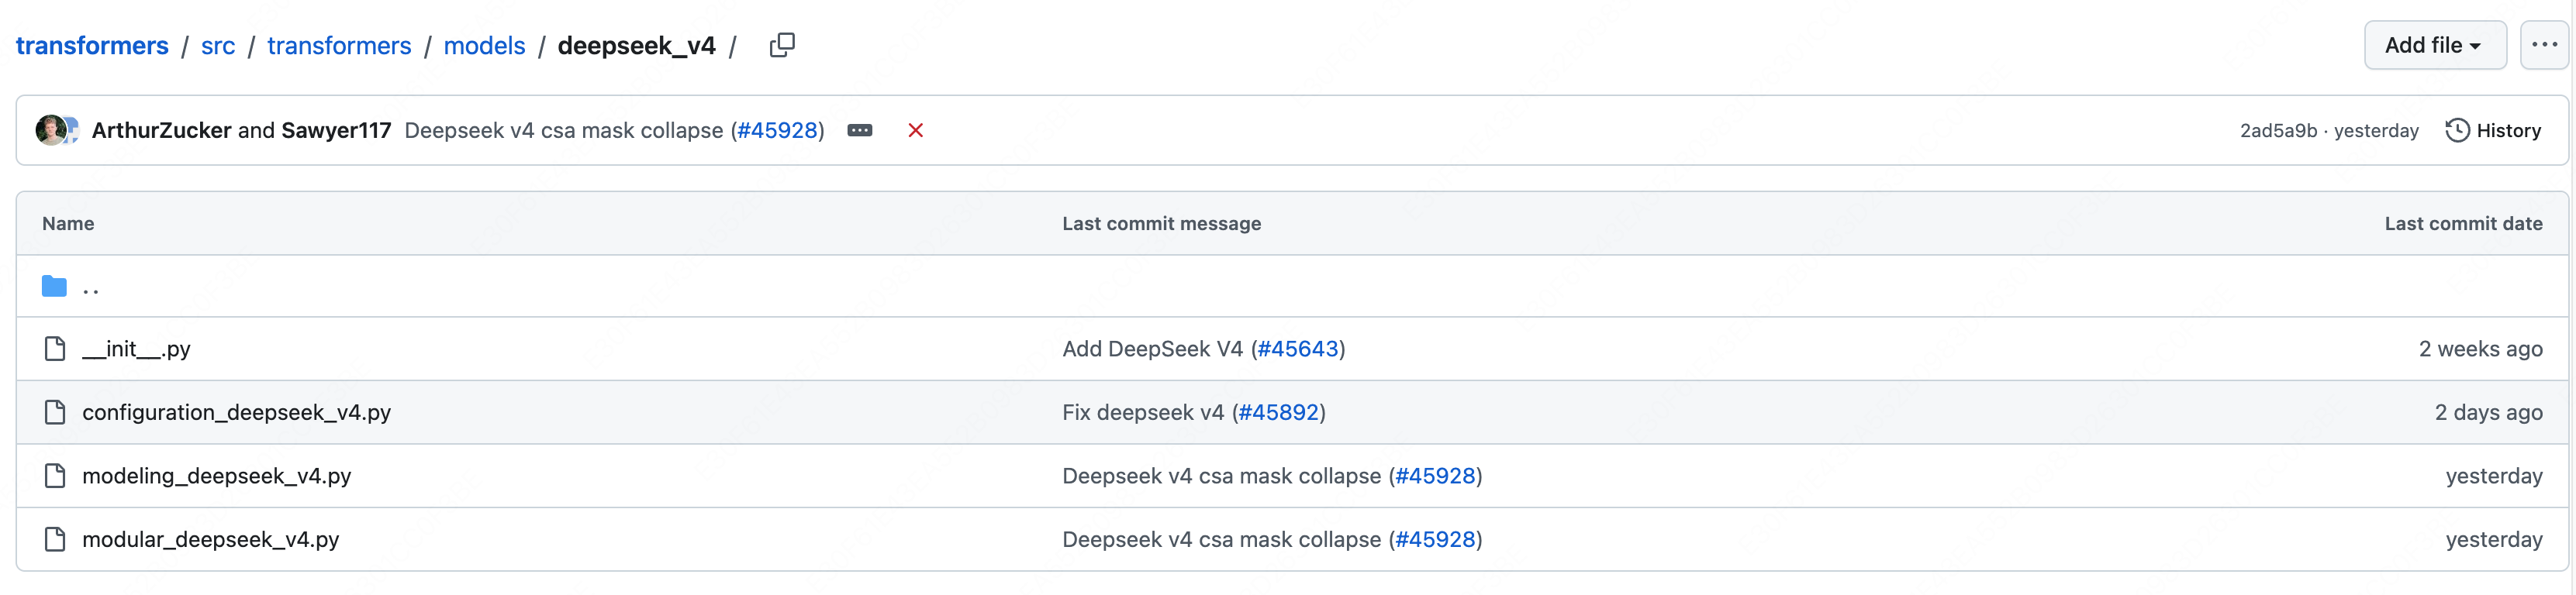Click configuration_deepseek_v4.py file icon
This screenshot has width=2576, height=595.
tap(55, 412)
